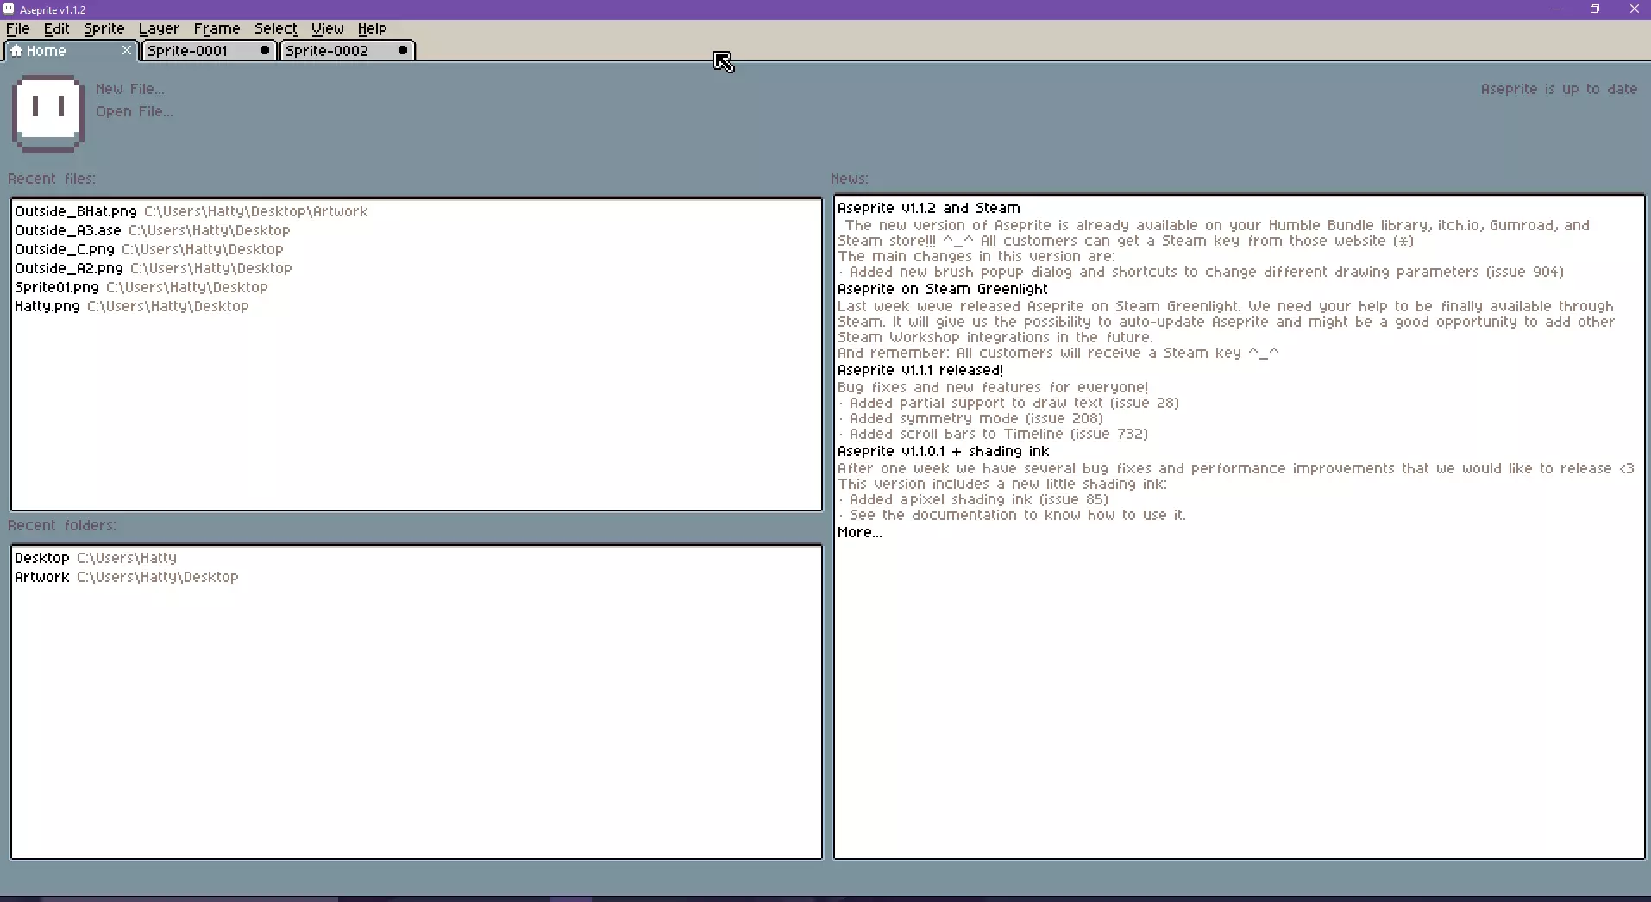
Task: Expand the Layer menu
Action: click(x=159, y=28)
